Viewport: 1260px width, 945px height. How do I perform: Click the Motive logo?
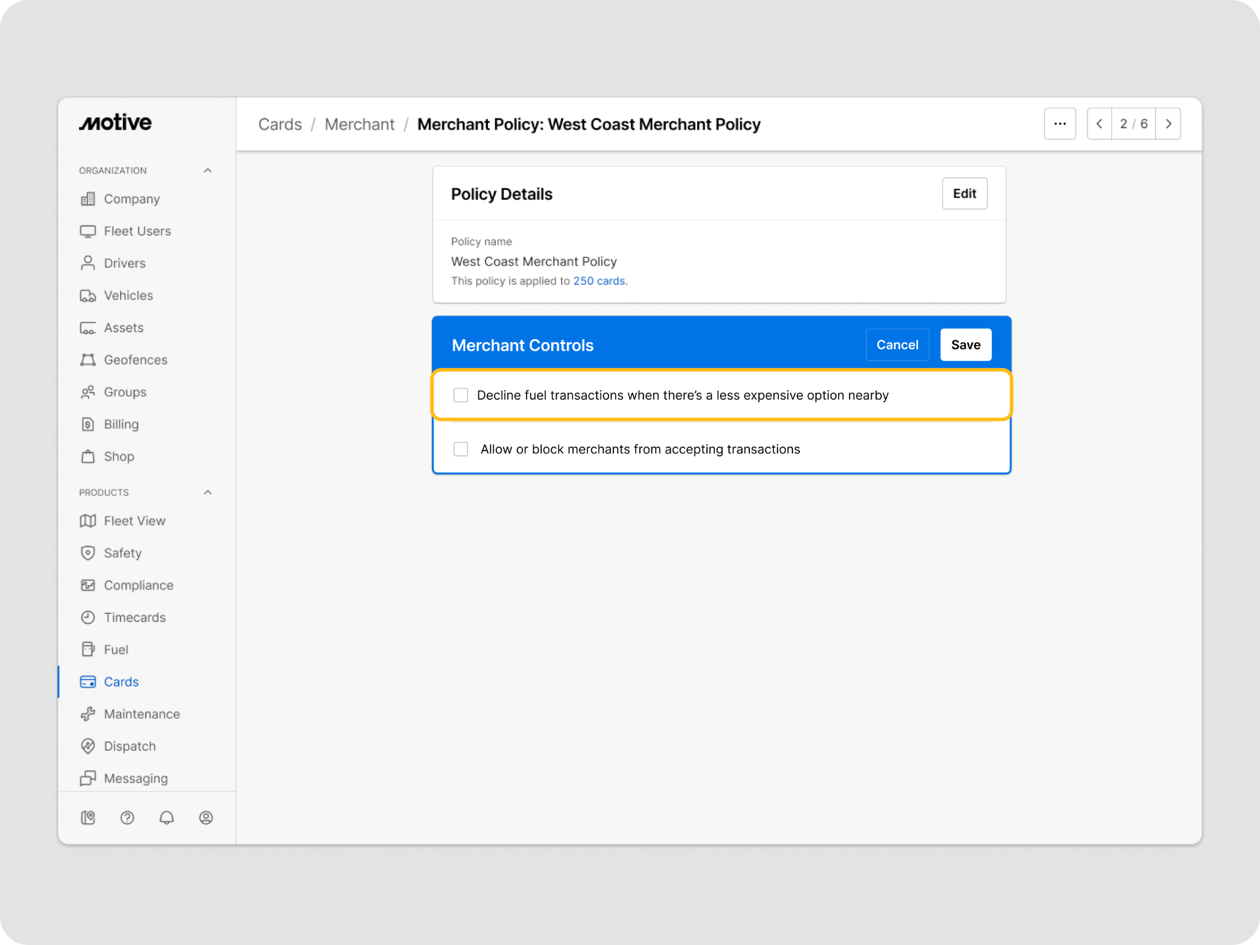[x=115, y=122]
